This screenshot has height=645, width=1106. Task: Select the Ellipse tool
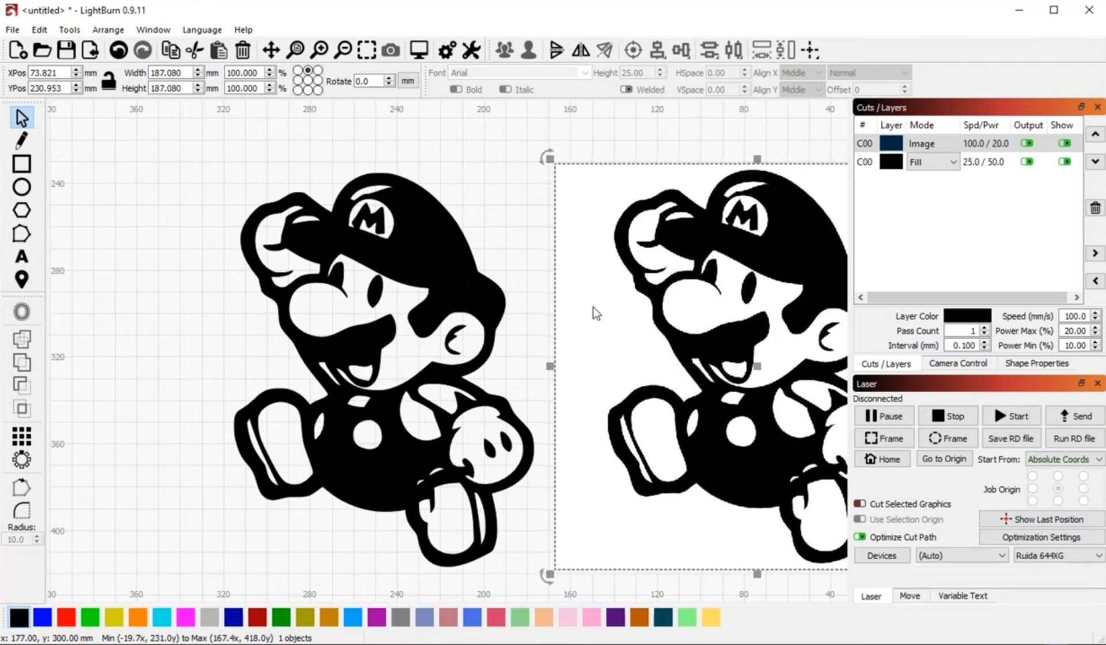21,187
